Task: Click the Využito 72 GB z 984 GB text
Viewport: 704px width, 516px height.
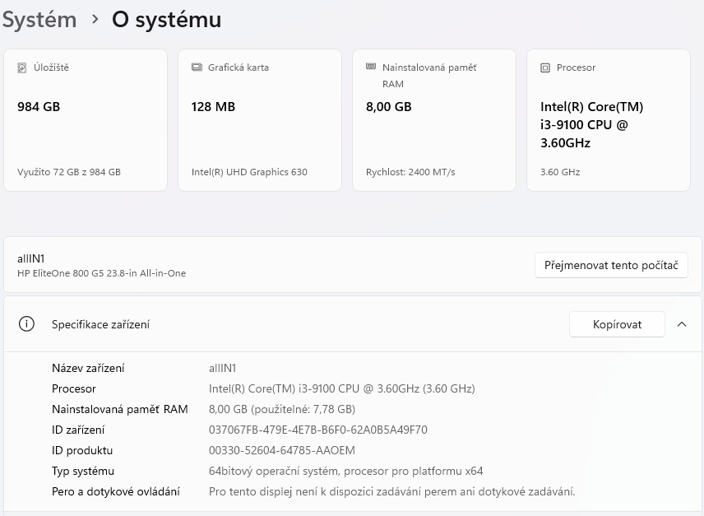Action: 69,172
